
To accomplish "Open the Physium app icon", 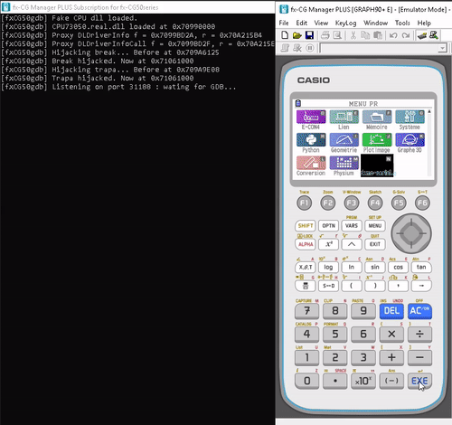I will [x=344, y=163].
